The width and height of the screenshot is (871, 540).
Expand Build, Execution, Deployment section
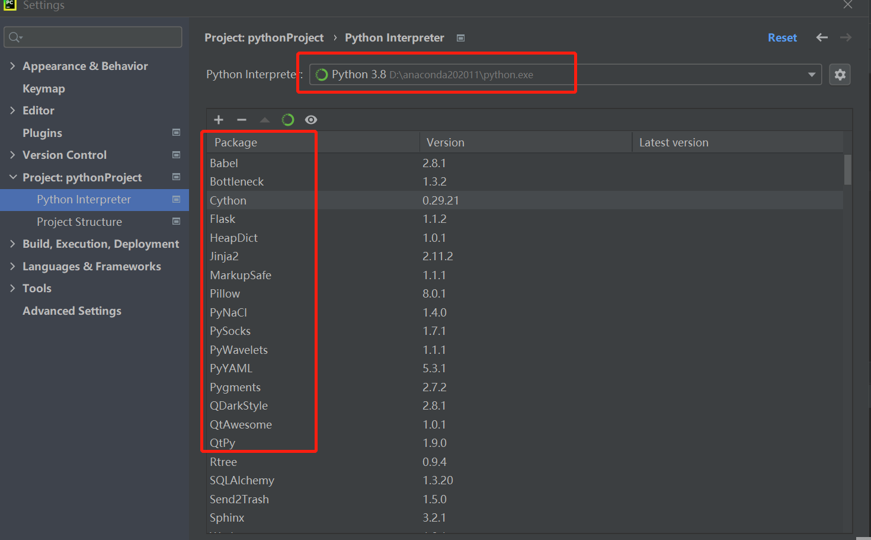(x=12, y=244)
